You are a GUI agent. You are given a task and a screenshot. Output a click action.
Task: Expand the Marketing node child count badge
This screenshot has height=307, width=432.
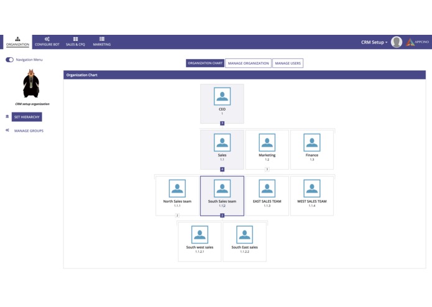(x=267, y=169)
